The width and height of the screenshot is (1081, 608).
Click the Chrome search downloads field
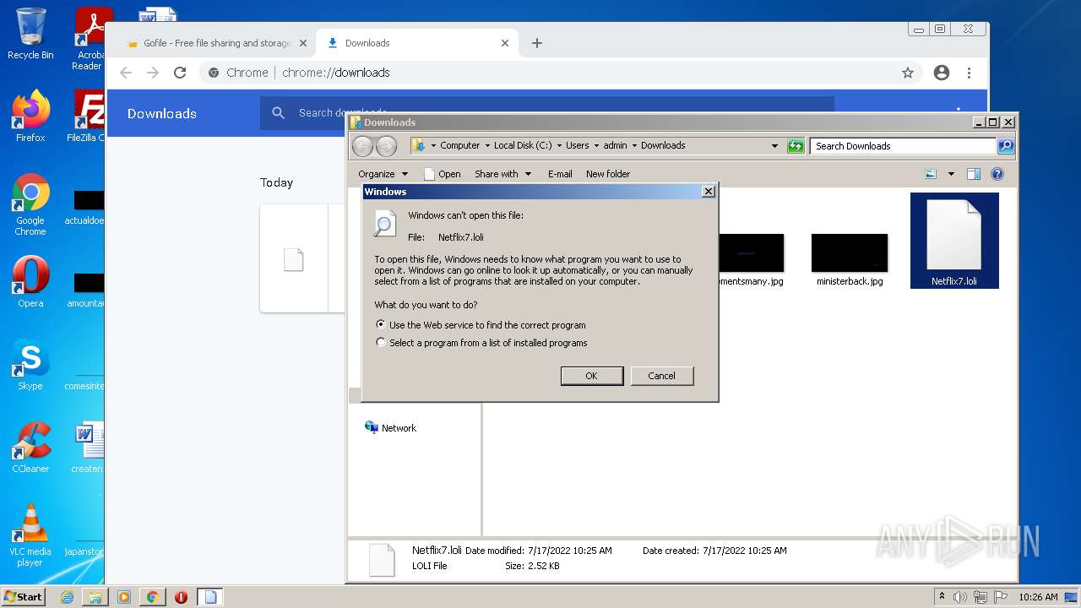(x=547, y=113)
